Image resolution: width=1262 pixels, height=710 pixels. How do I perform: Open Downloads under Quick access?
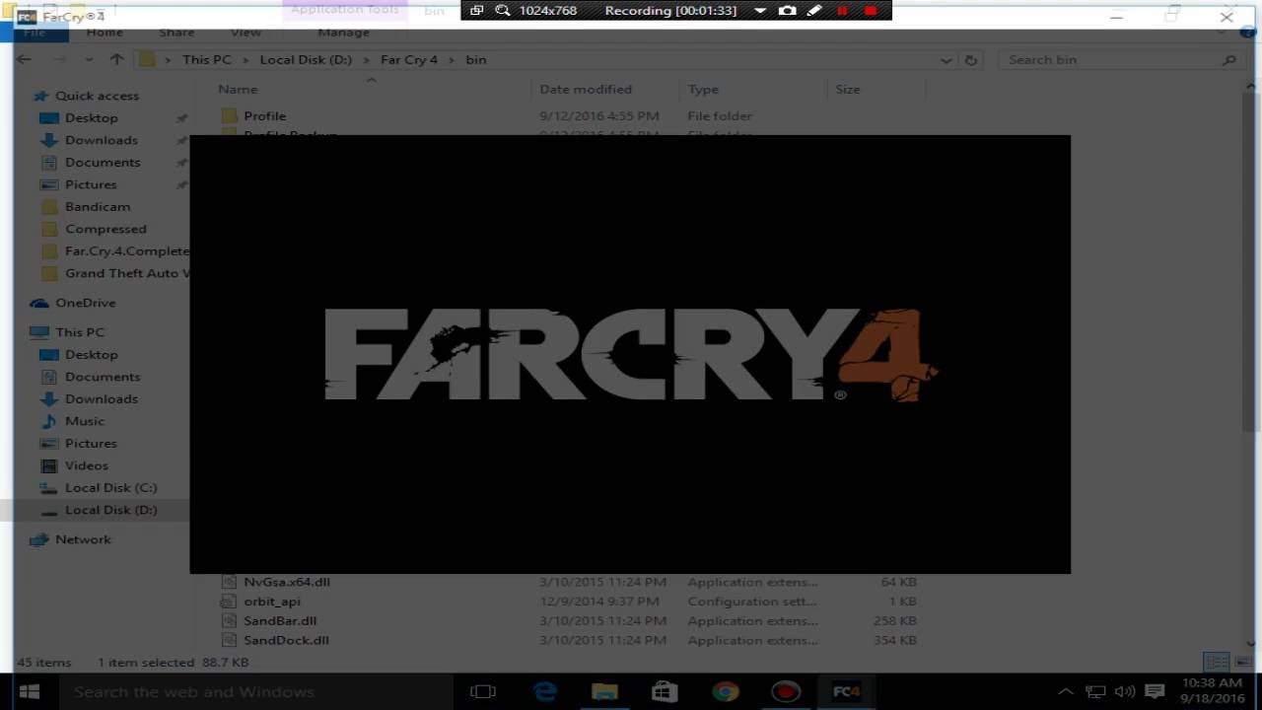point(101,140)
